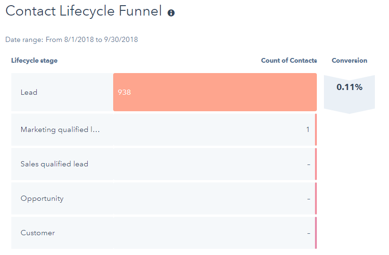Select the Sales qualified lead stage label

click(x=54, y=164)
